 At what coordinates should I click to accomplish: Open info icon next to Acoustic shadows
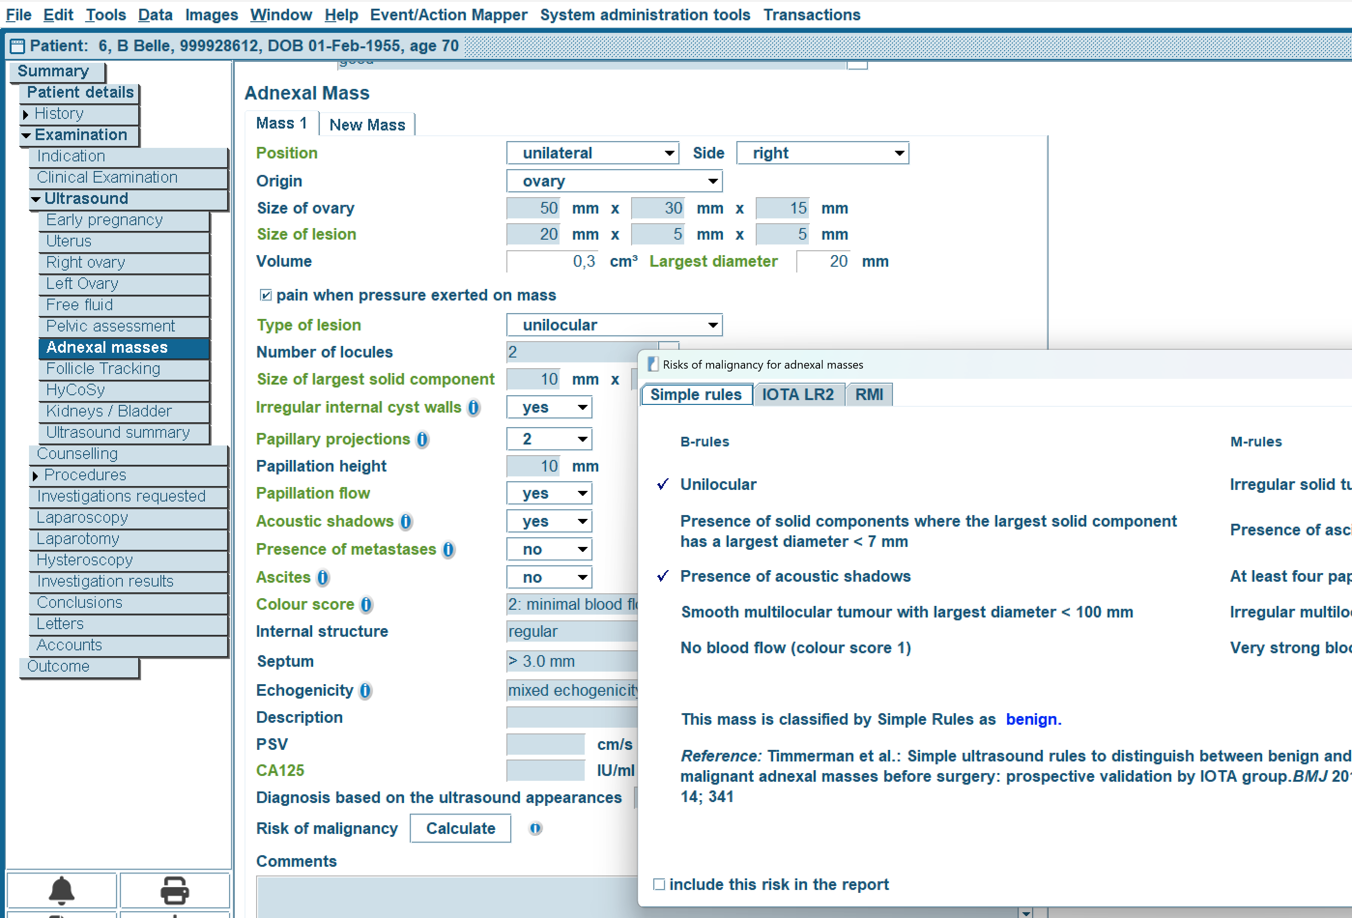pyautogui.click(x=406, y=521)
